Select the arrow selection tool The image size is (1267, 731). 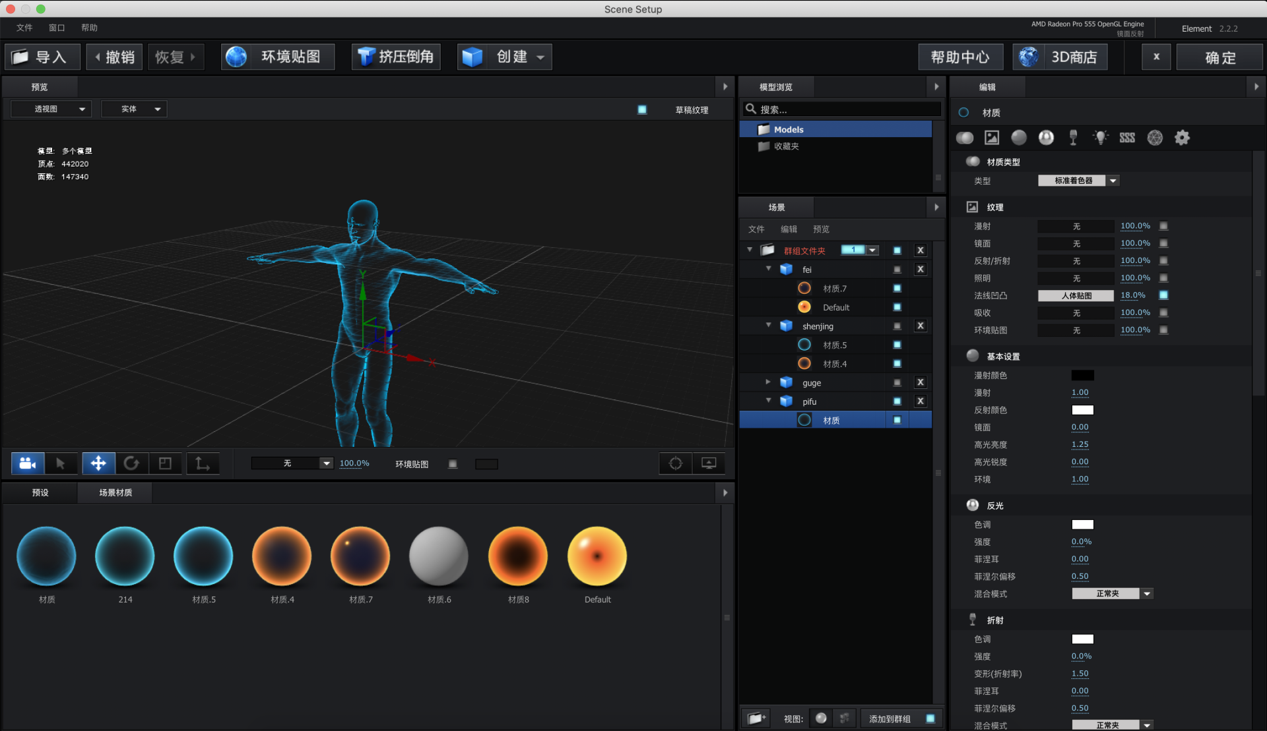tap(61, 463)
